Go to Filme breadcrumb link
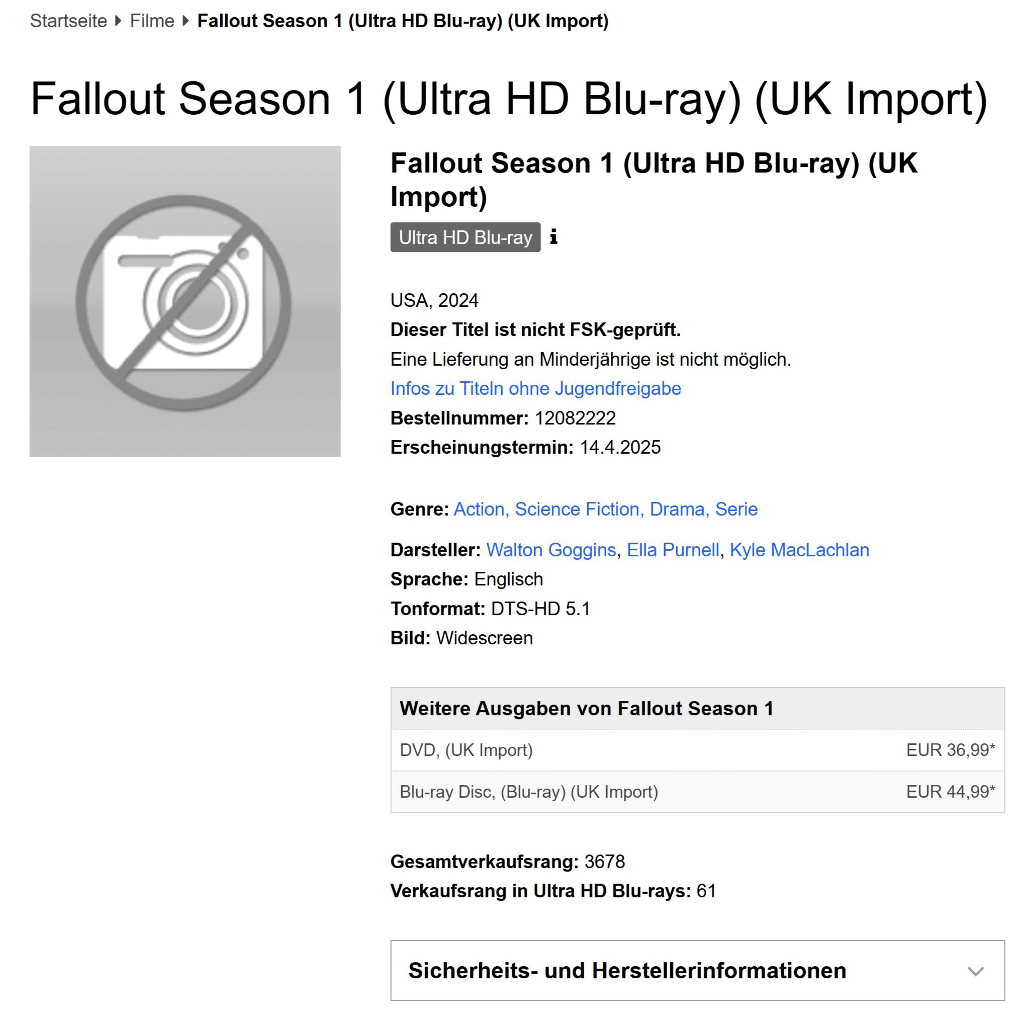 pos(152,21)
